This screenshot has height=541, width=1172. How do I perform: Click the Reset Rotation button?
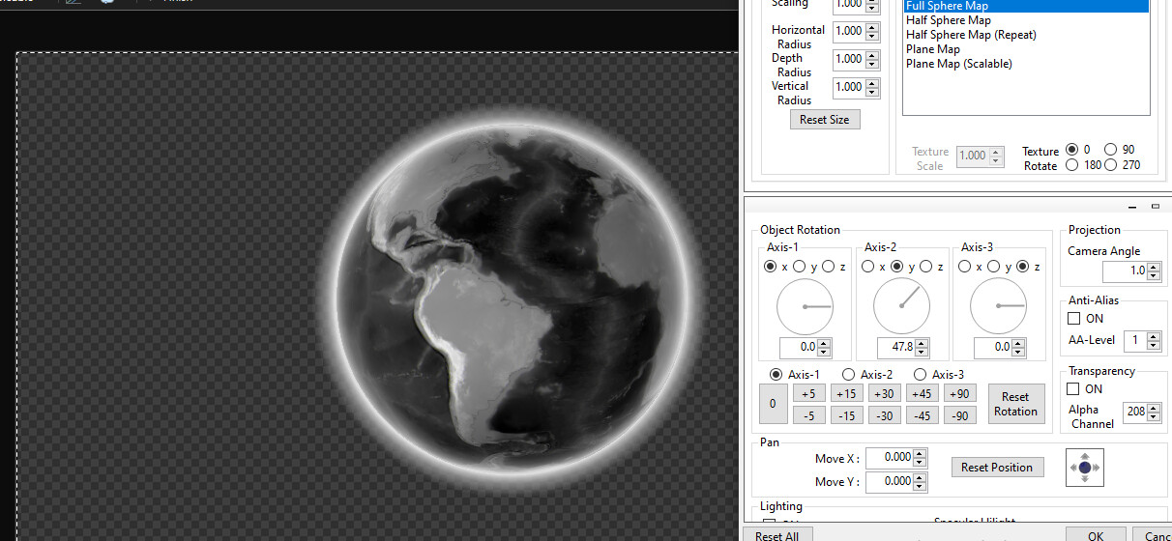pyautogui.click(x=1015, y=404)
